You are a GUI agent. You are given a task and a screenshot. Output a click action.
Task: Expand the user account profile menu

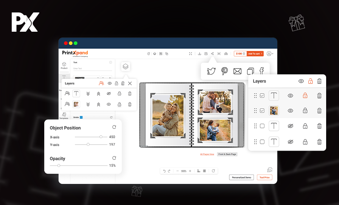click(270, 54)
